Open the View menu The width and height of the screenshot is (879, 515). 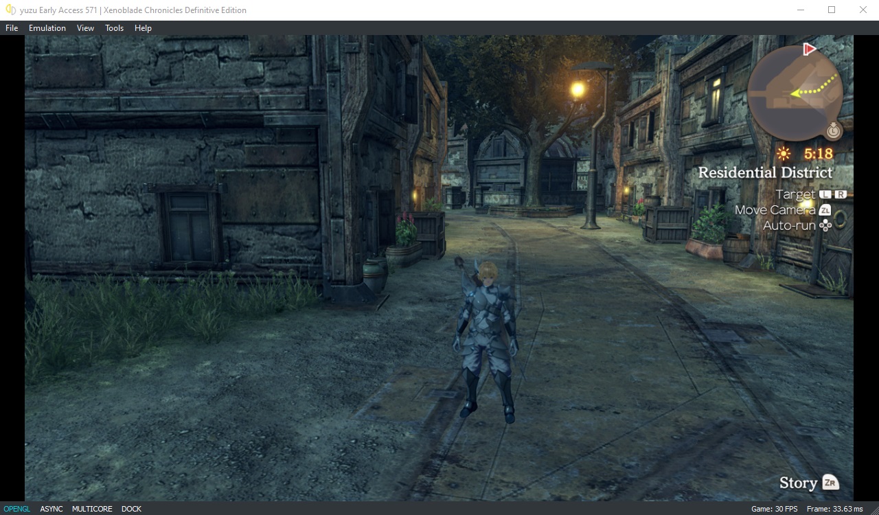tap(85, 28)
